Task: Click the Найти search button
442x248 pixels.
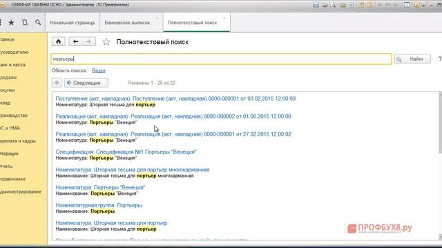Action: (412, 59)
